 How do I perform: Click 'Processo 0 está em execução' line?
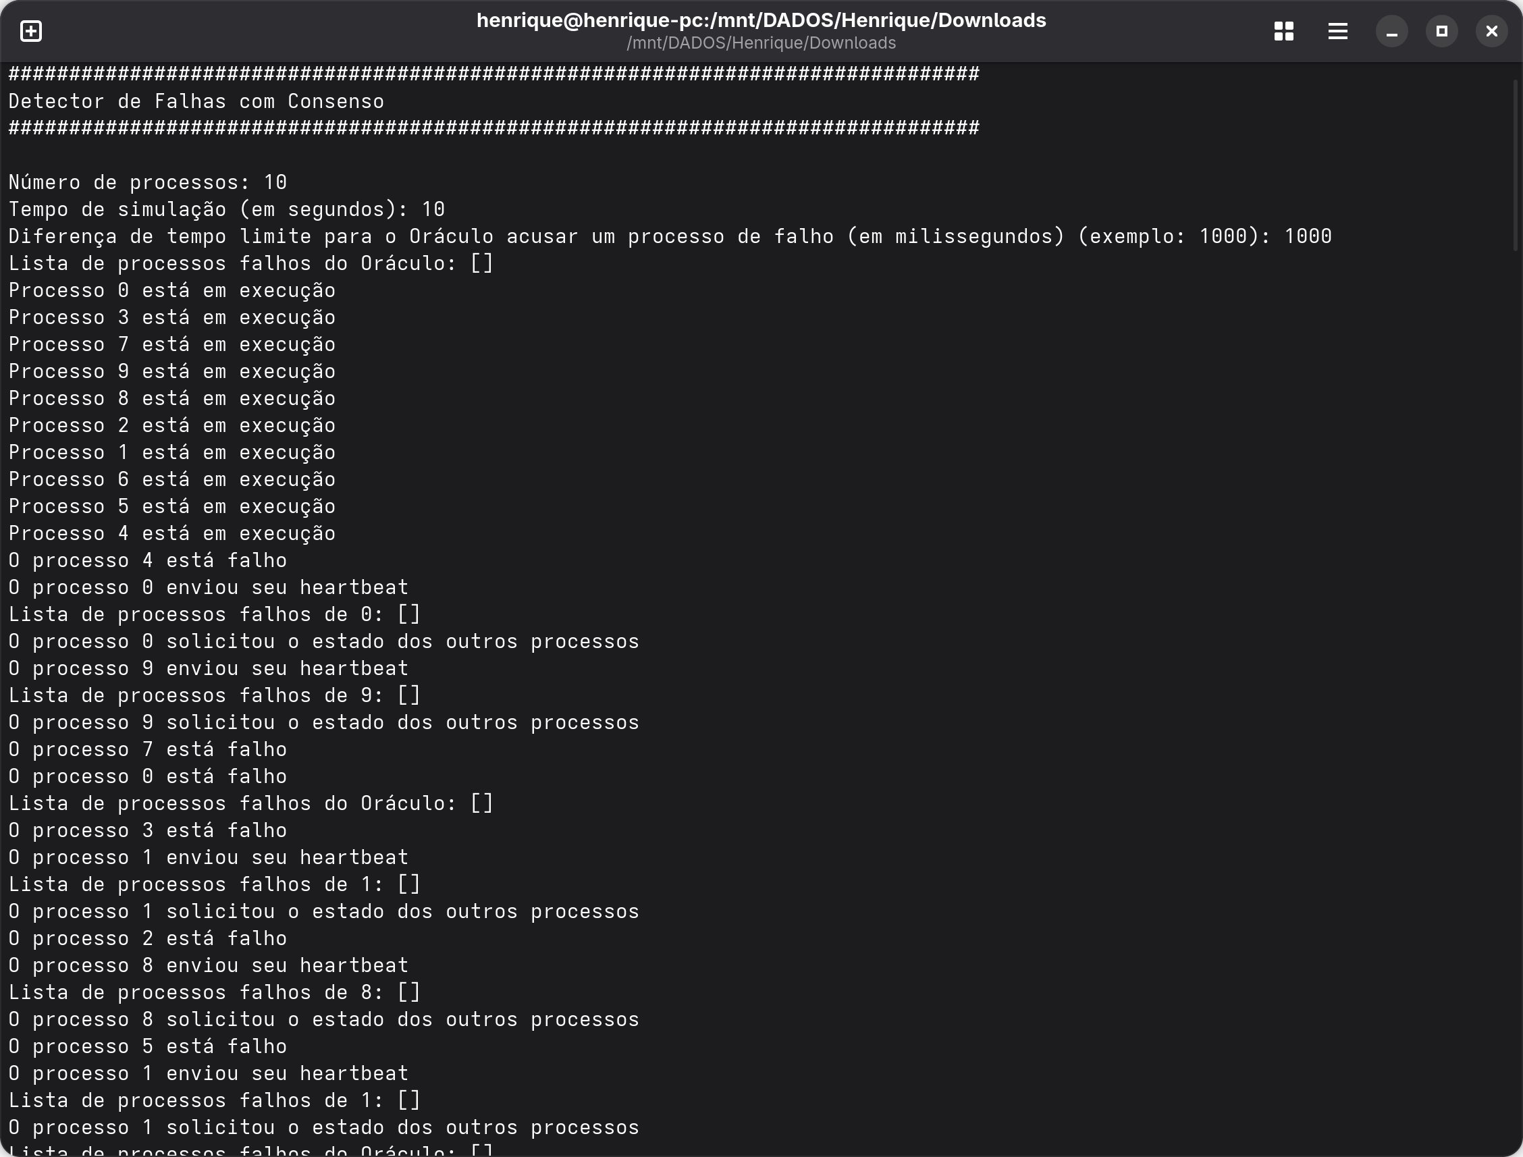click(x=171, y=291)
